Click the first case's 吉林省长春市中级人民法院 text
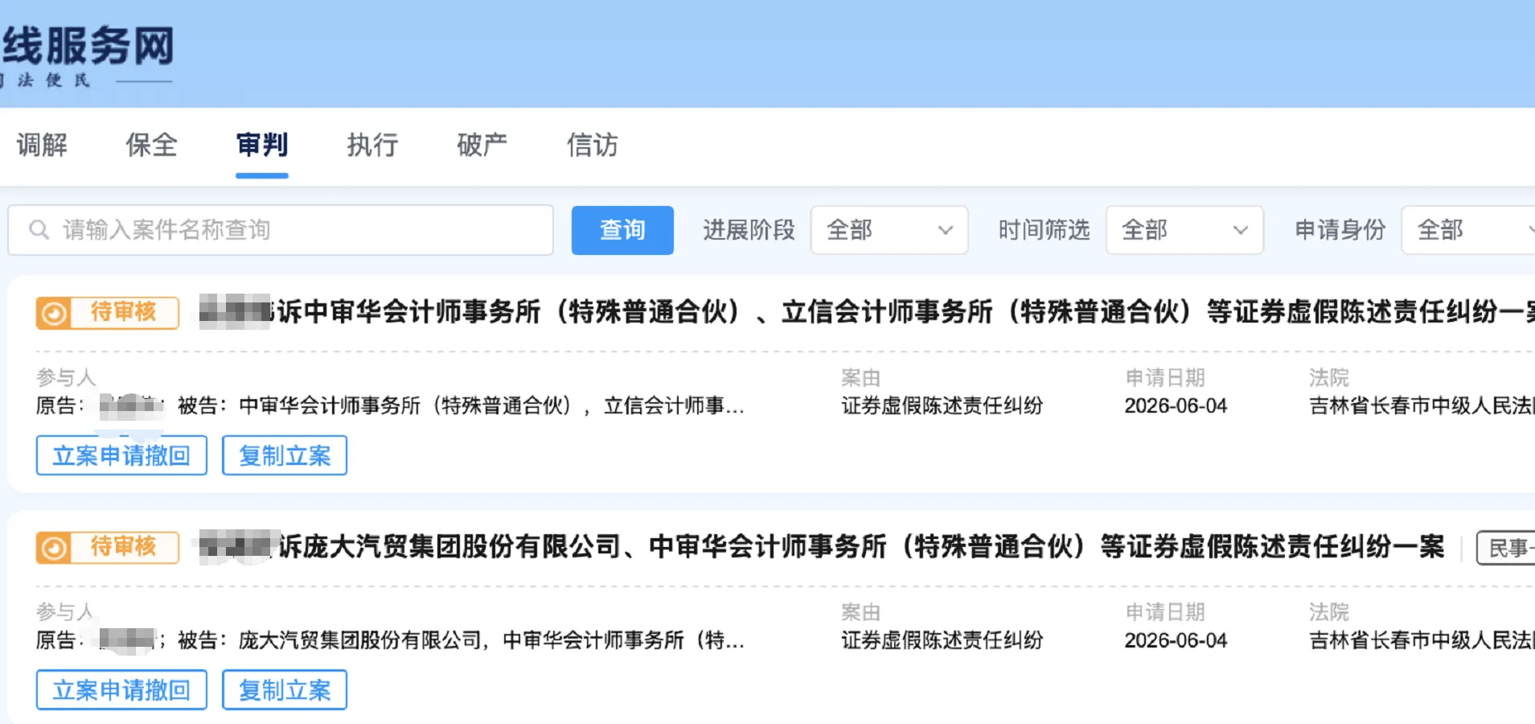 pos(1422,405)
